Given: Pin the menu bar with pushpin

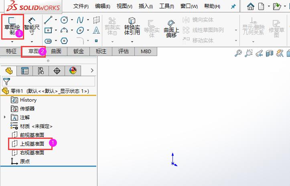Looking at the screenshot, I should click(x=233, y=7).
